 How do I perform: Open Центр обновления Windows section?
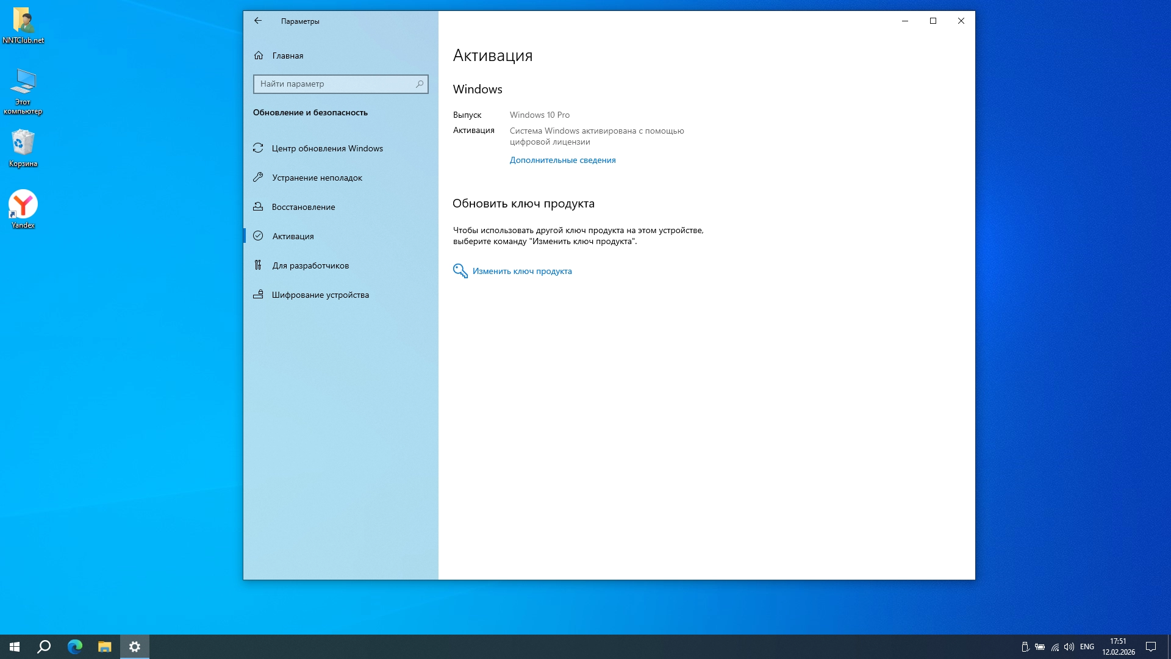(327, 148)
